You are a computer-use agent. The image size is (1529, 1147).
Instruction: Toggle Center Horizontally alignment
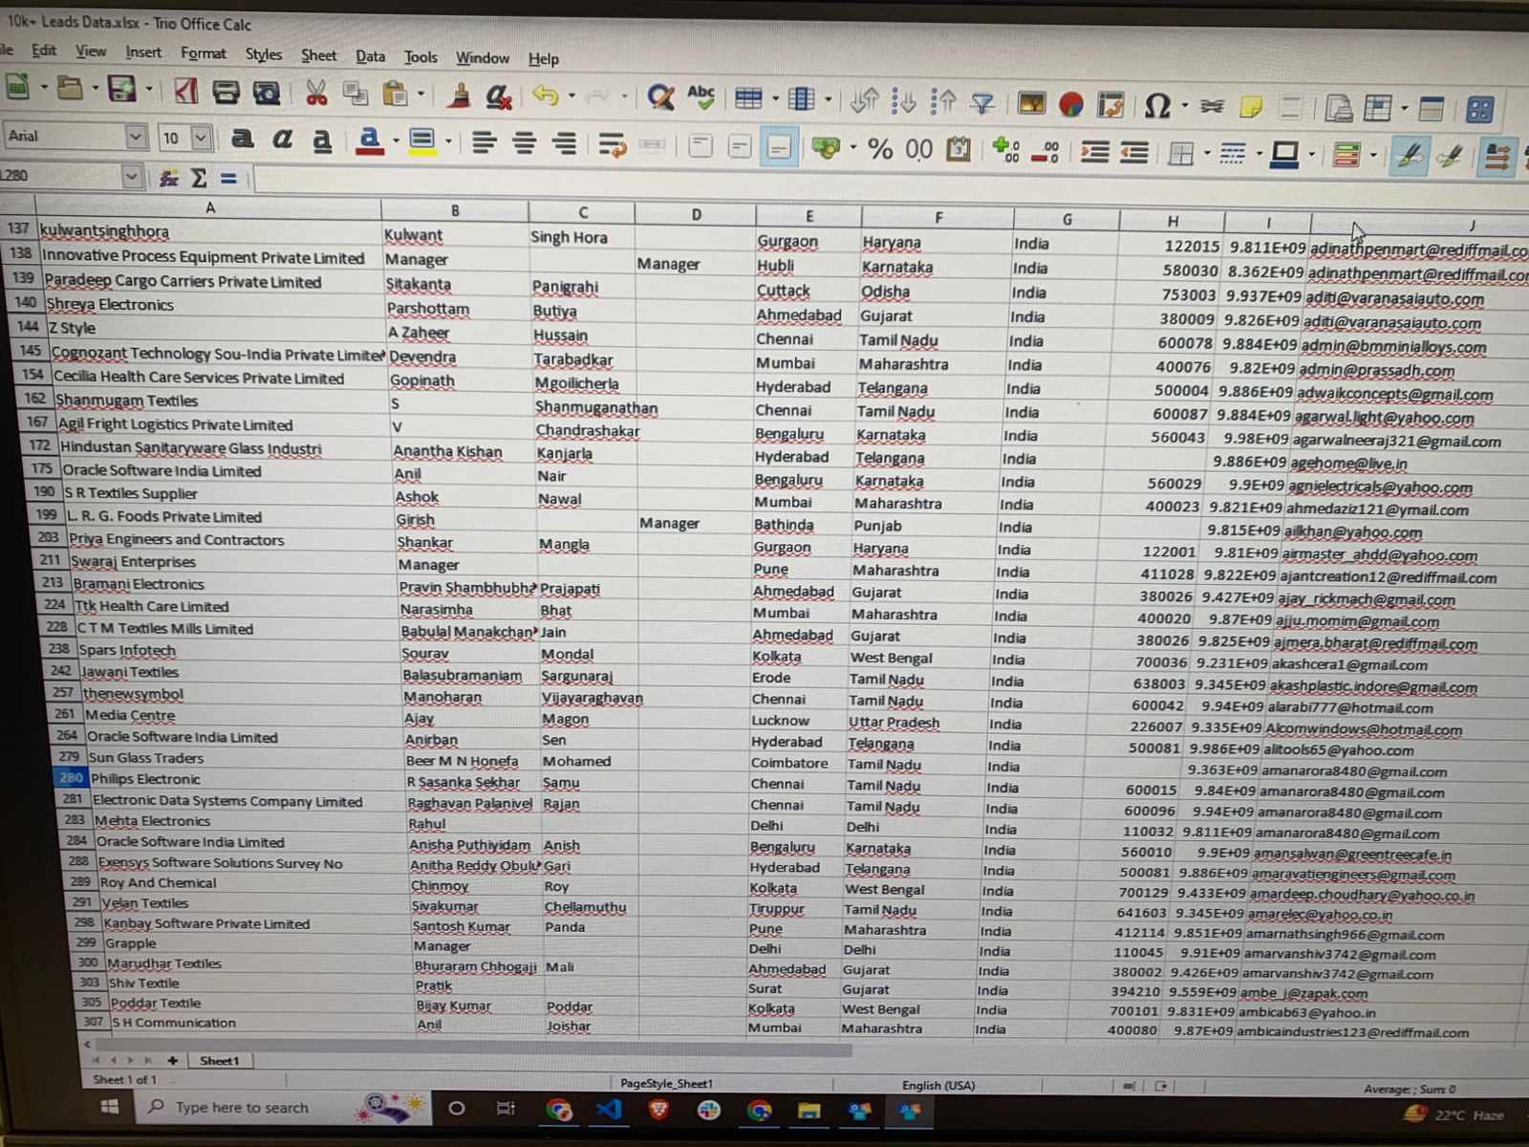tap(524, 143)
